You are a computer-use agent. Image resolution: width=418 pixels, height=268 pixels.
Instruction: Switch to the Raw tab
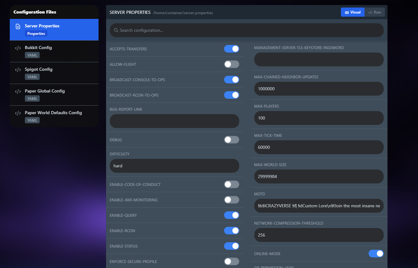[x=375, y=12]
